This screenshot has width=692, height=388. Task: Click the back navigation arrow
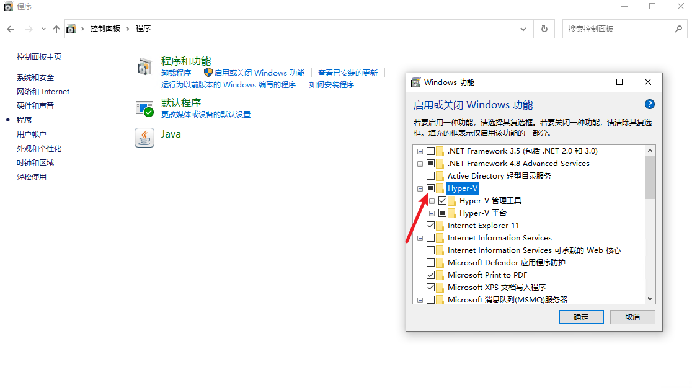11,29
